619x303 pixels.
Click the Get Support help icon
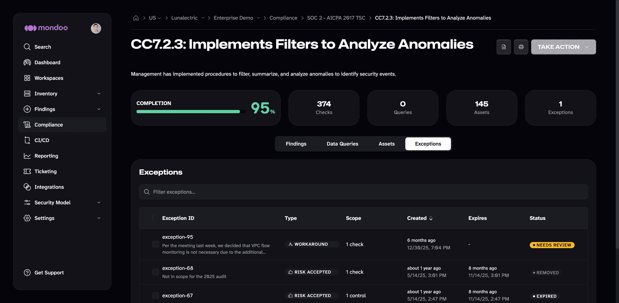tap(27, 272)
